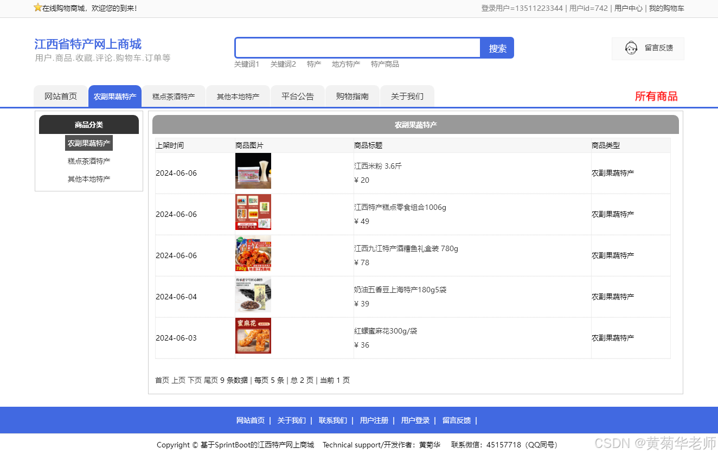Viewport: 718px width, 455px height.
Task: Open the 平台公告 tab
Action: [298, 97]
